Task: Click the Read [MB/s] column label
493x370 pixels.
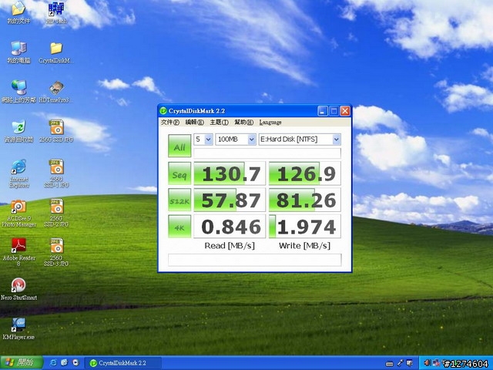Action: (230, 245)
